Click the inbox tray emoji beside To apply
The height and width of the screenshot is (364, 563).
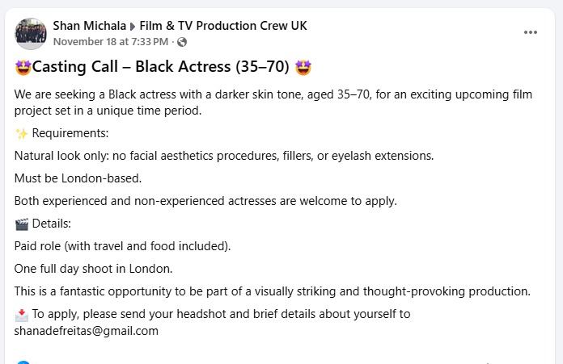[x=22, y=314]
